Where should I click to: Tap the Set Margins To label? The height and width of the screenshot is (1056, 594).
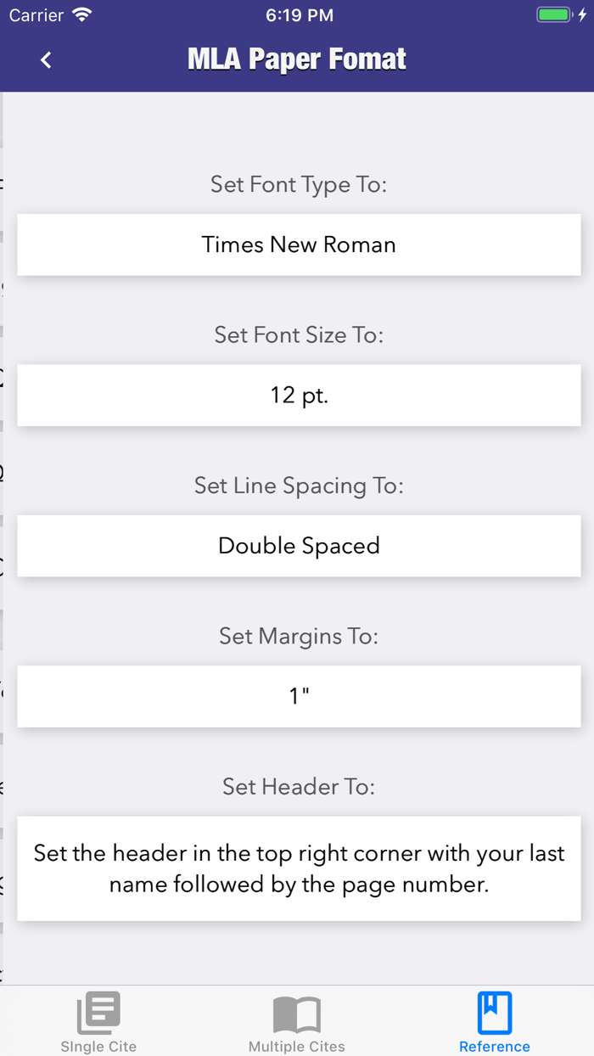(x=299, y=636)
